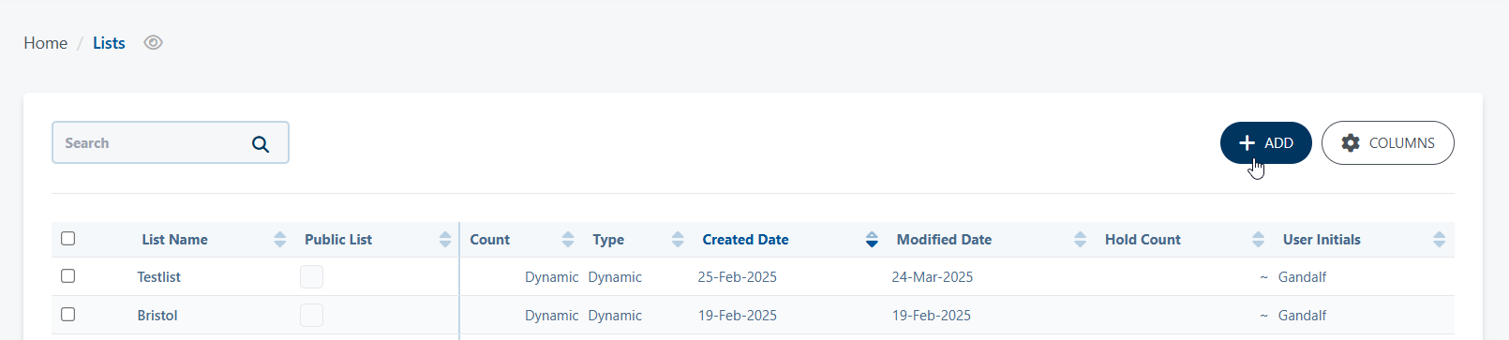Go to Home breadcrumb
1509x340 pixels.
(x=46, y=43)
